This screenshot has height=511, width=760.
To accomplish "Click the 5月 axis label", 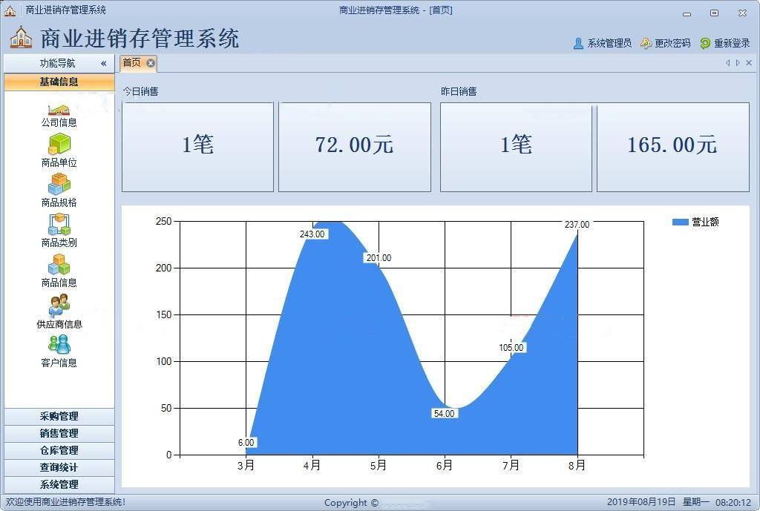I will coord(379,466).
